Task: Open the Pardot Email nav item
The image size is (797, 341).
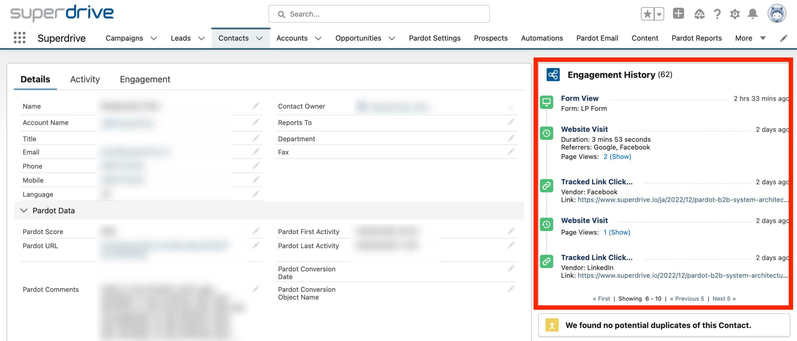Action: (597, 38)
